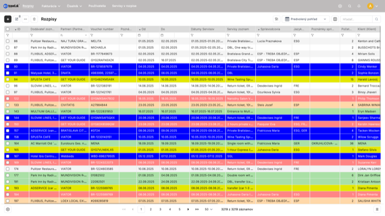Open the notifications bell icon
This screenshot has width=385, height=216.
(359, 6)
